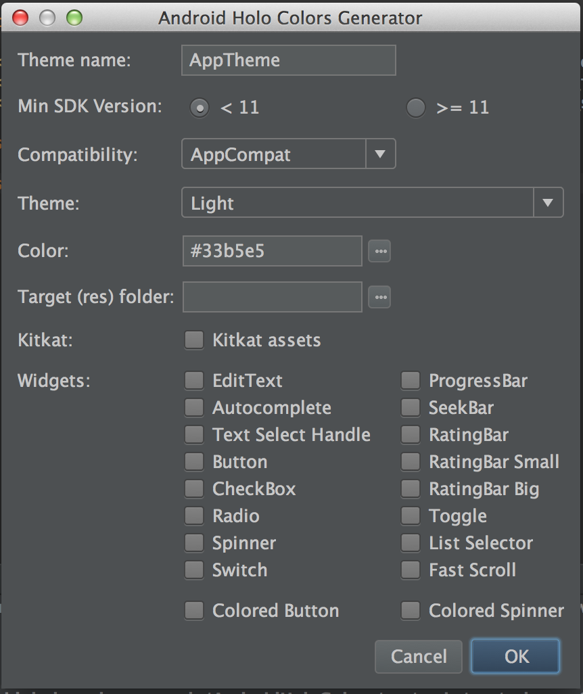Click the Target res folder field
This screenshot has width=583, height=694.
[272, 296]
